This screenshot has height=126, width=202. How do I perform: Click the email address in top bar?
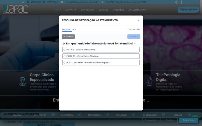82,2
